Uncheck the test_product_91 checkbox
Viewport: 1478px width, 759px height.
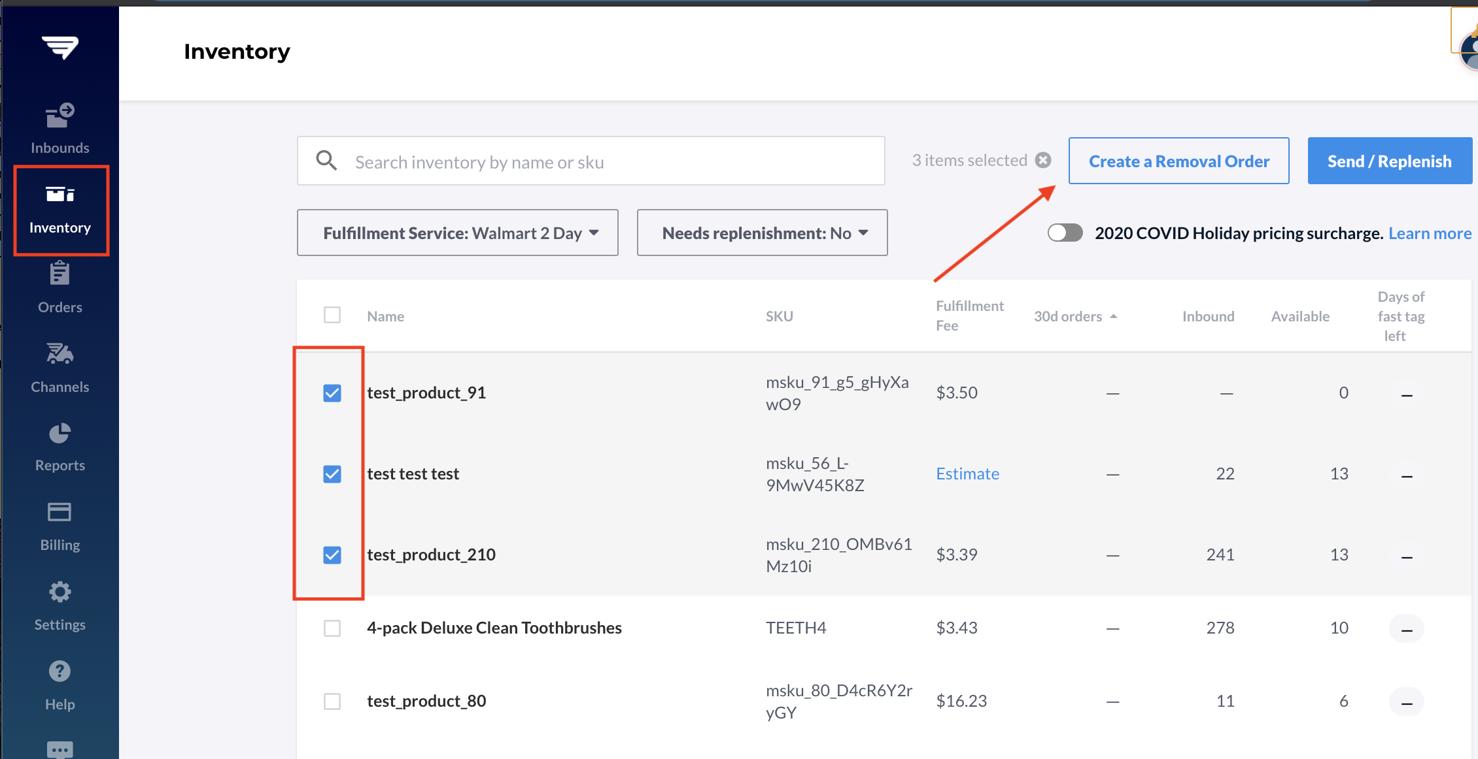(x=332, y=393)
